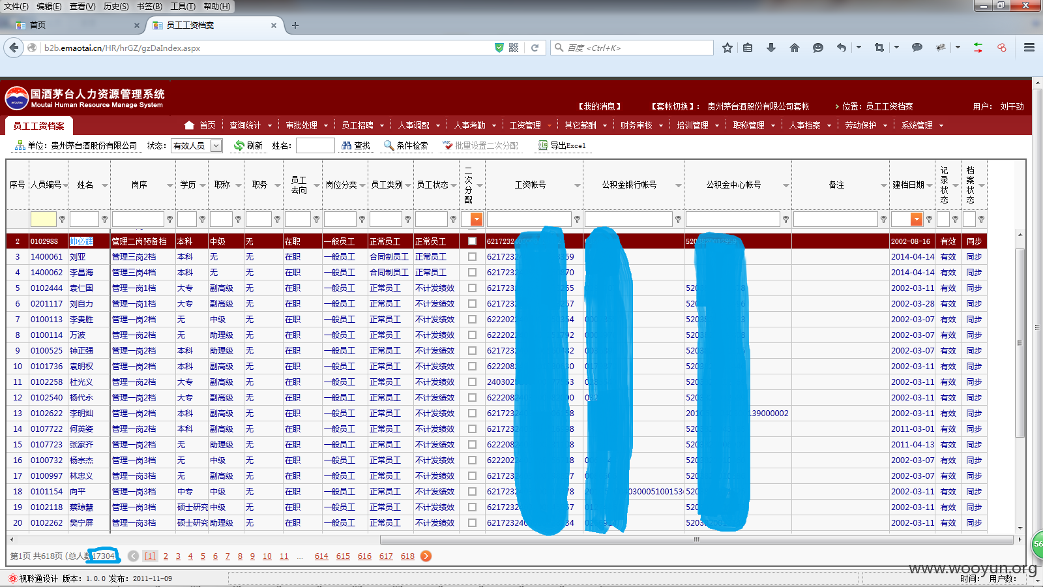Click the browser back arrow button

pyautogui.click(x=13, y=48)
